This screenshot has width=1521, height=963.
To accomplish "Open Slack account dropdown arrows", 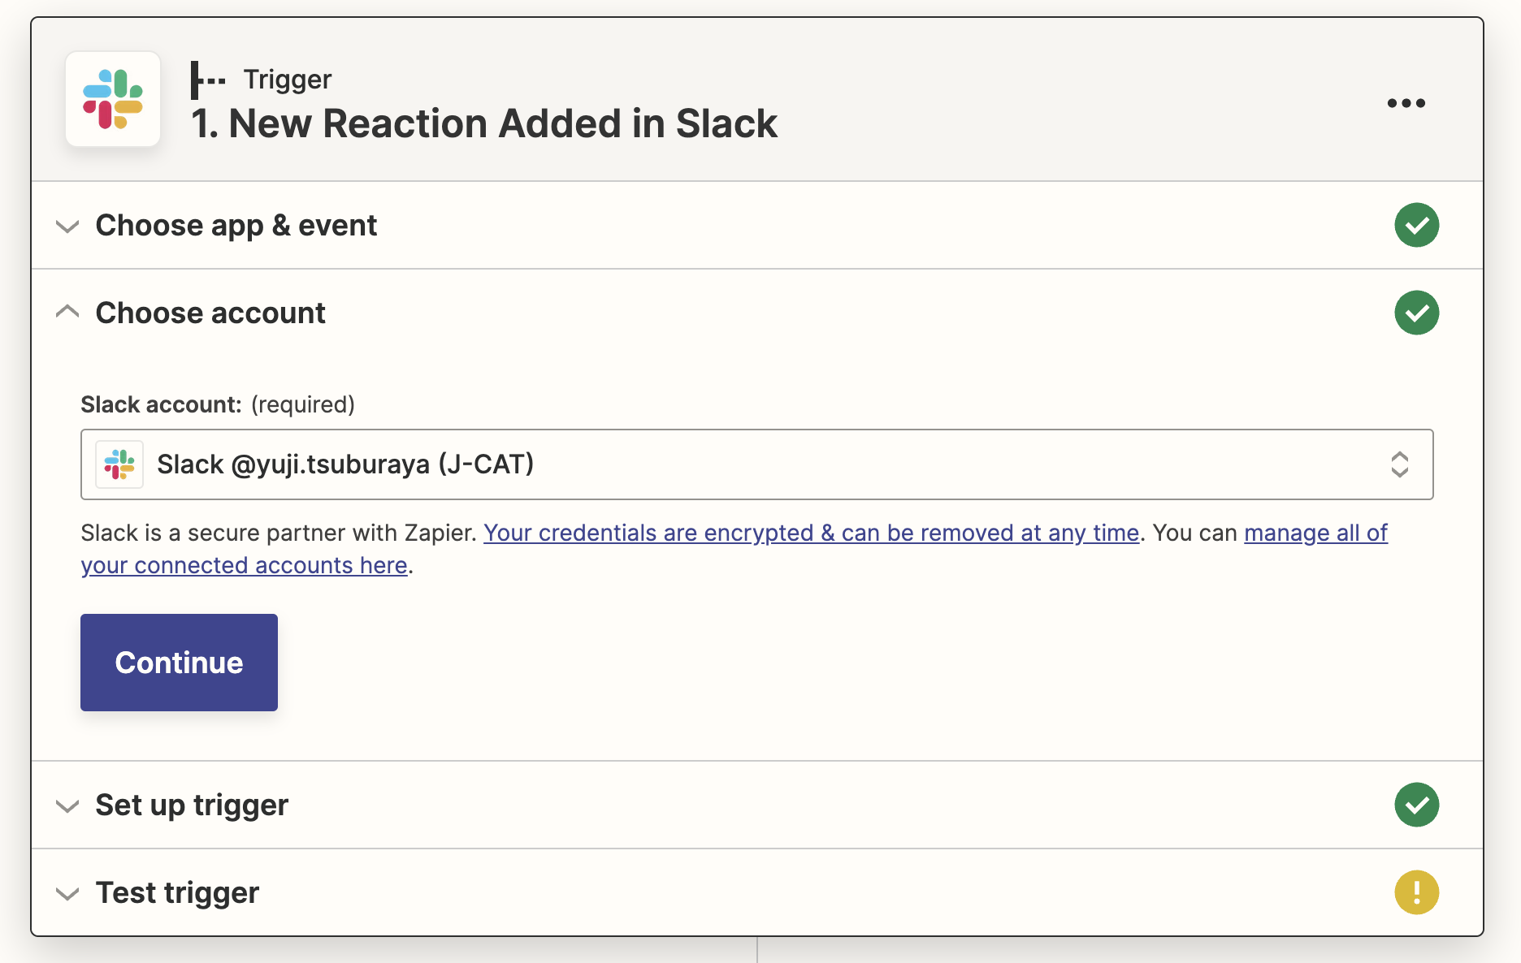I will pos(1399,464).
